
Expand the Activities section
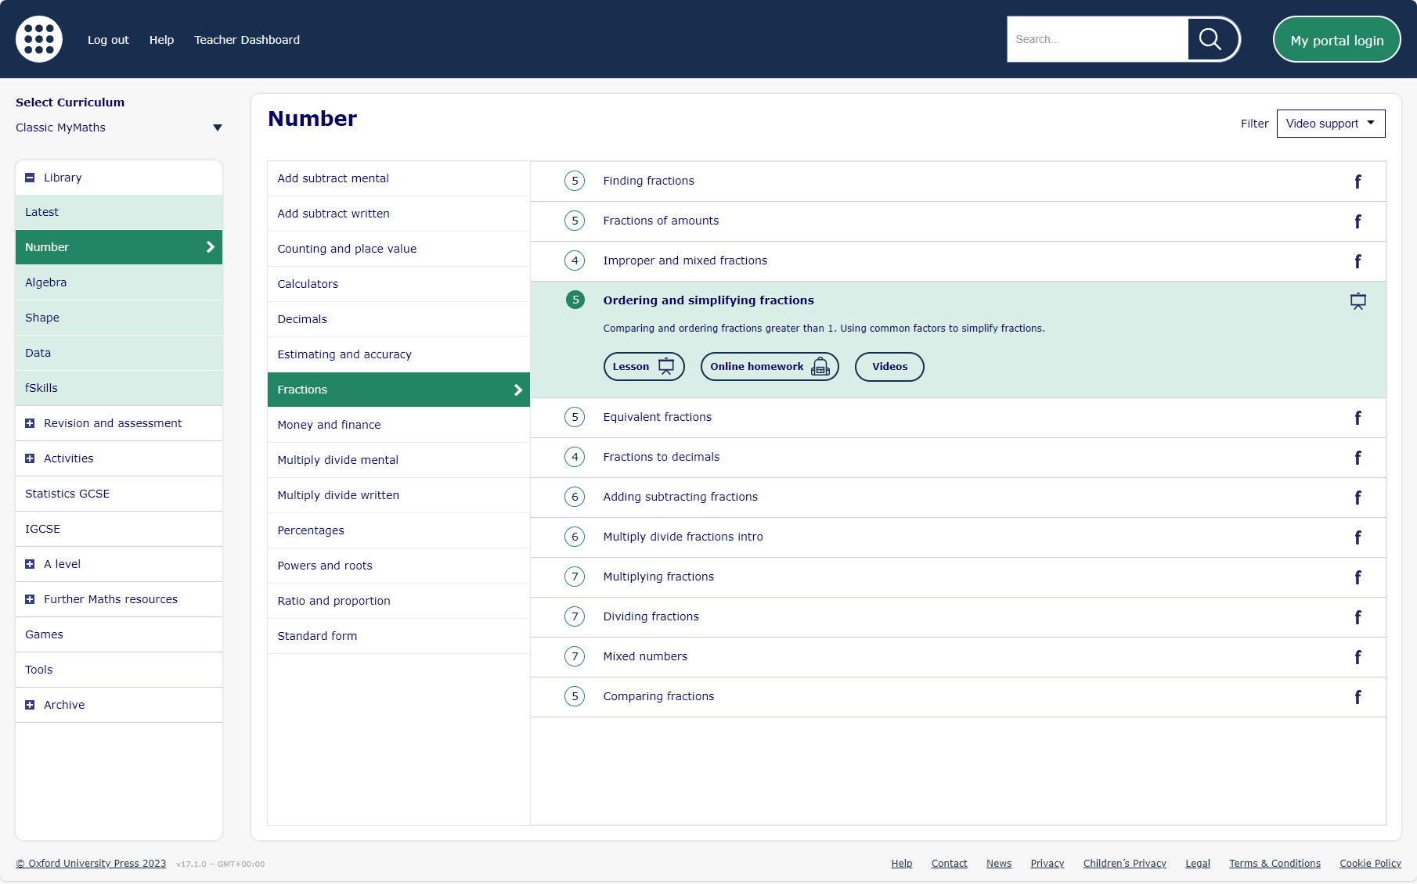30,458
